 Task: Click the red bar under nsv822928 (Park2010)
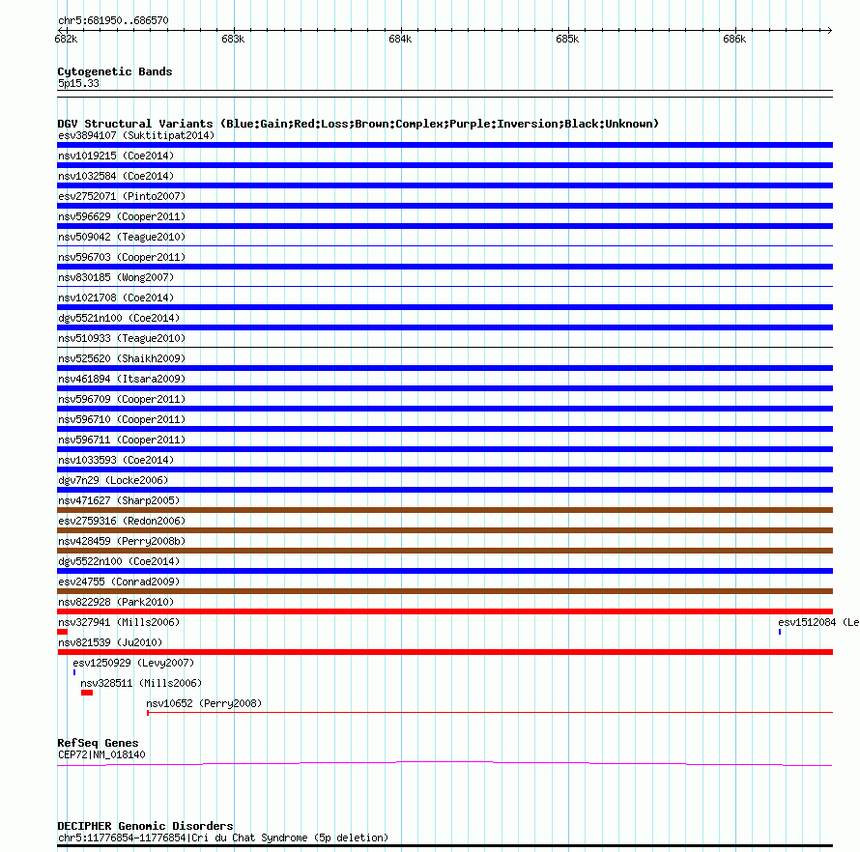click(x=444, y=611)
